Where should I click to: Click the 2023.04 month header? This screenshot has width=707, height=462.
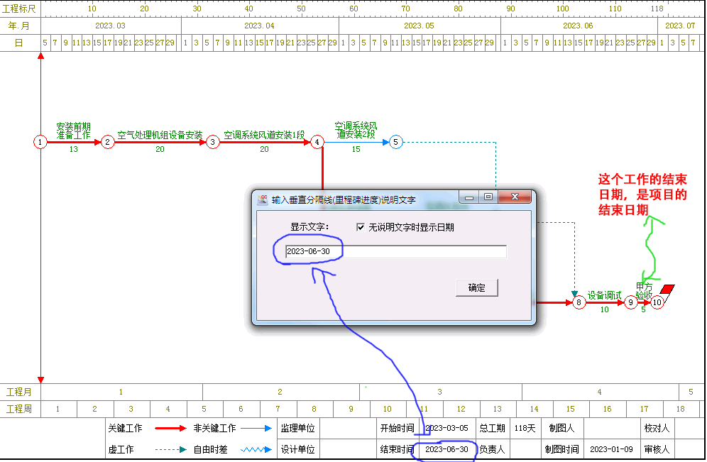(259, 26)
